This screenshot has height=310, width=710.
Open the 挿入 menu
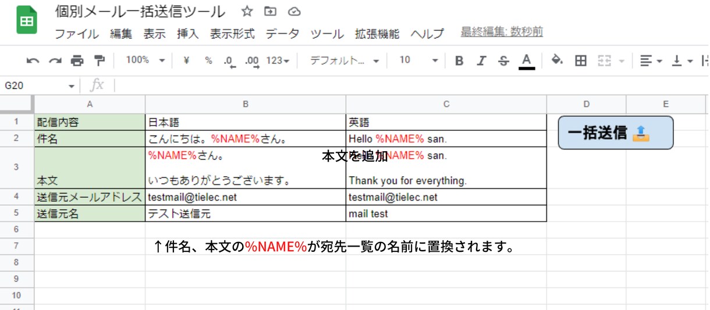188,34
